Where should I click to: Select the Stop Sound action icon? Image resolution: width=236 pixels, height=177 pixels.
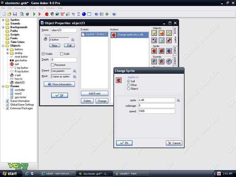pyautogui.click(x=161, y=61)
